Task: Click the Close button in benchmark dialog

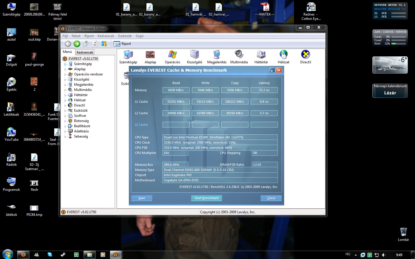Action: [x=271, y=198]
